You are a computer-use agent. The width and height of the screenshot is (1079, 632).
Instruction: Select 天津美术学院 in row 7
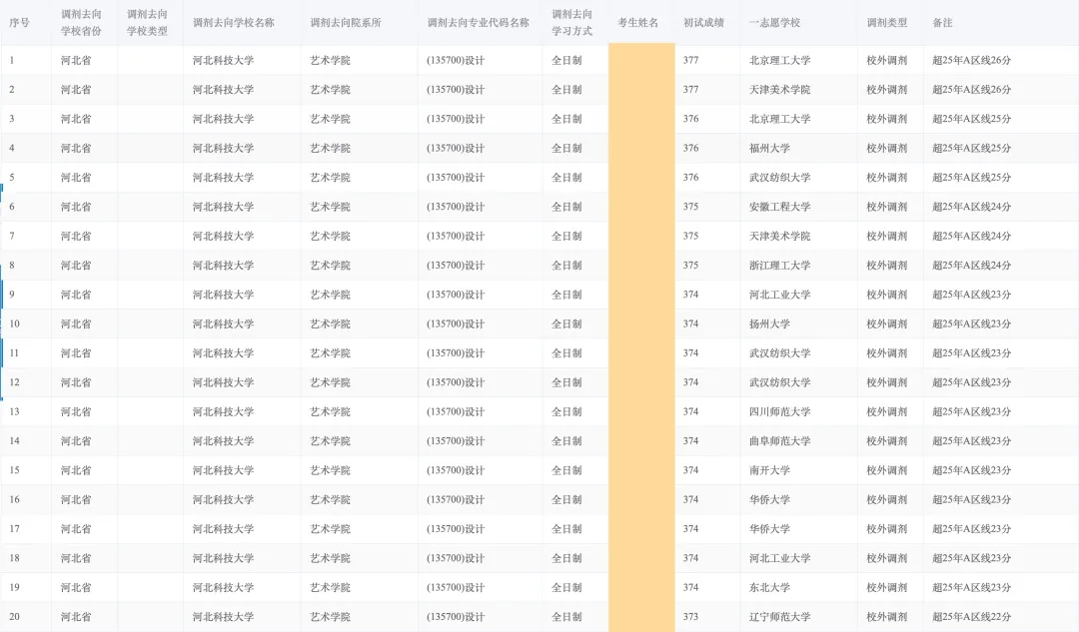pyautogui.click(x=779, y=236)
